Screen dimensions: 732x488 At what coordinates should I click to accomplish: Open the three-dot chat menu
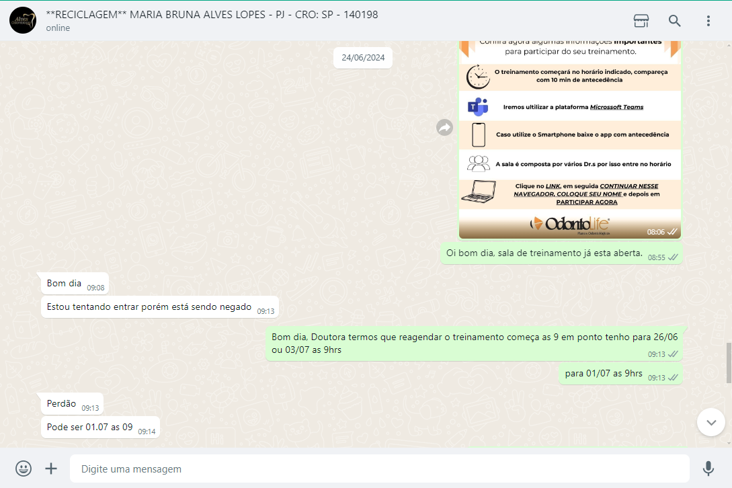click(708, 21)
